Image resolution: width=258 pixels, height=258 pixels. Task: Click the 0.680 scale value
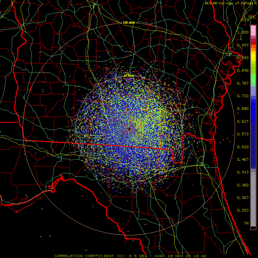pos(243,109)
